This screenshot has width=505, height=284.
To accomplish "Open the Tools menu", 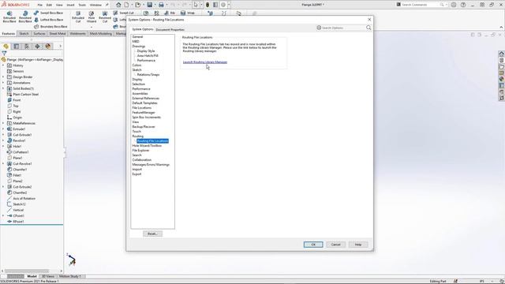I will point(82,6).
